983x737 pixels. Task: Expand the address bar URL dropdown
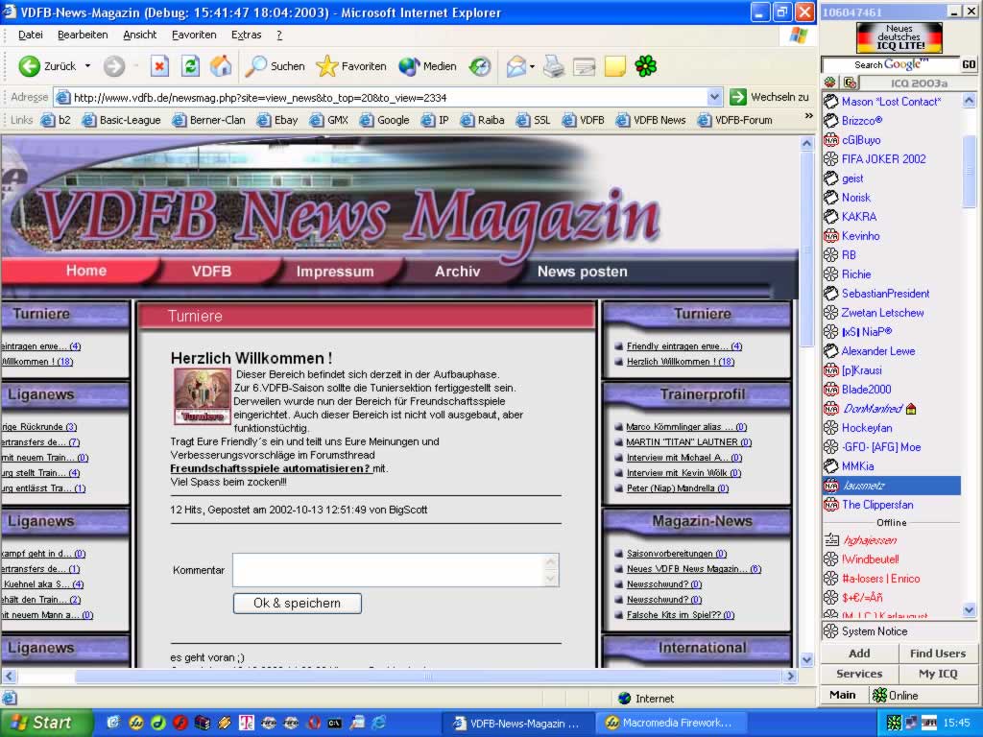point(714,97)
